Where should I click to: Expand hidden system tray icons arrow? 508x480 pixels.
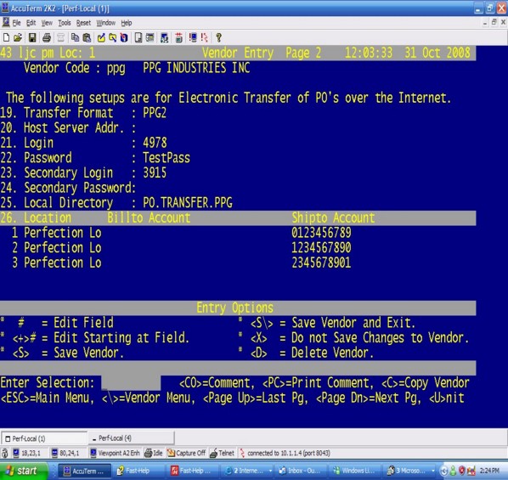click(x=444, y=471)
